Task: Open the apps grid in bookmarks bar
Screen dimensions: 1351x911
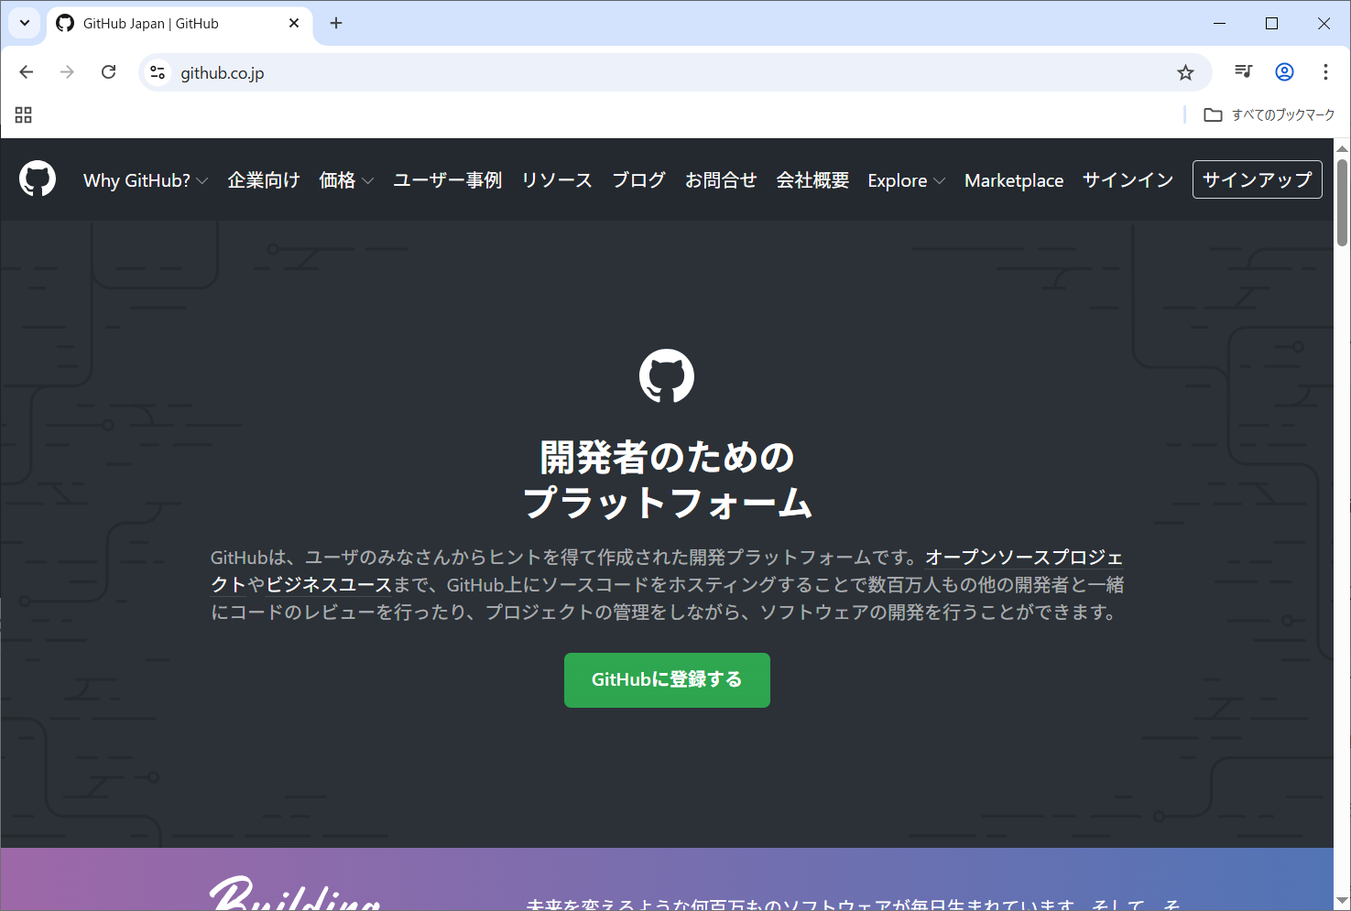Action: point(24,114)
